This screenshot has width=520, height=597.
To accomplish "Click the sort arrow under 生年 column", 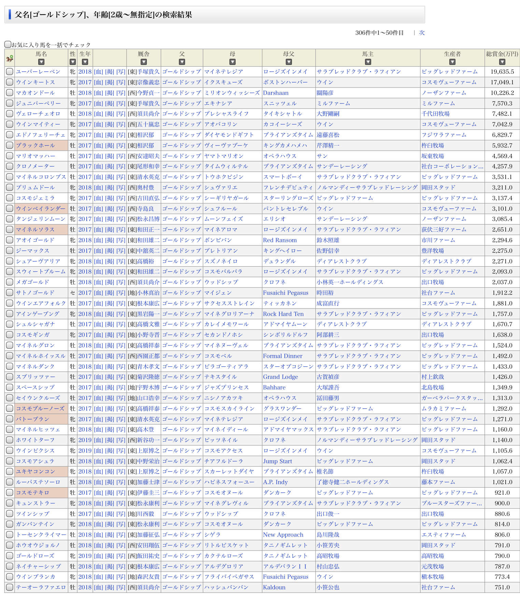I will [85, 62].
